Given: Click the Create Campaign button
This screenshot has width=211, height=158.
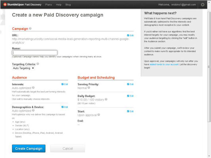Looking at the screenshot, I should (x=29, y=149).
